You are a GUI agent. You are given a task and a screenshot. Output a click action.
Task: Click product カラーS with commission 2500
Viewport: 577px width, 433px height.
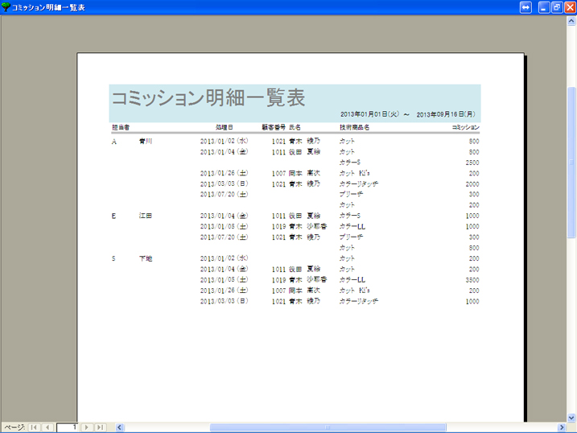(x=349, y=163)
